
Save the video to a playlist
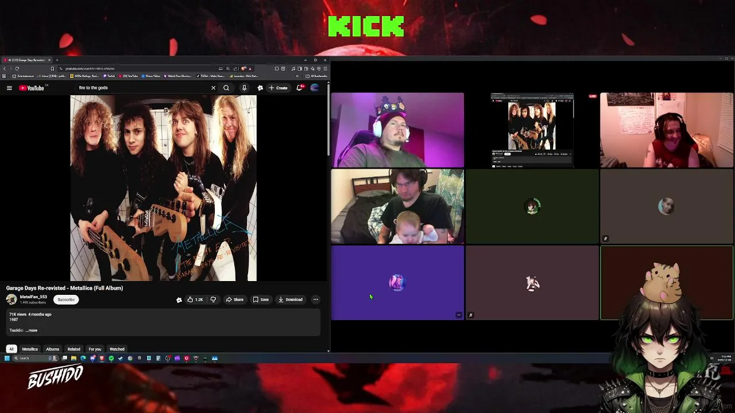coord(261,299)
